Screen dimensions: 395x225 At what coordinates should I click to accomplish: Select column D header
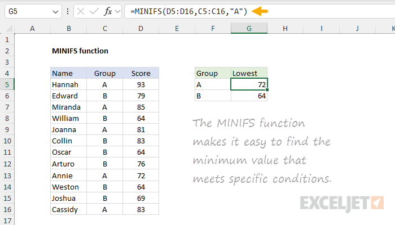coord(141,28)
